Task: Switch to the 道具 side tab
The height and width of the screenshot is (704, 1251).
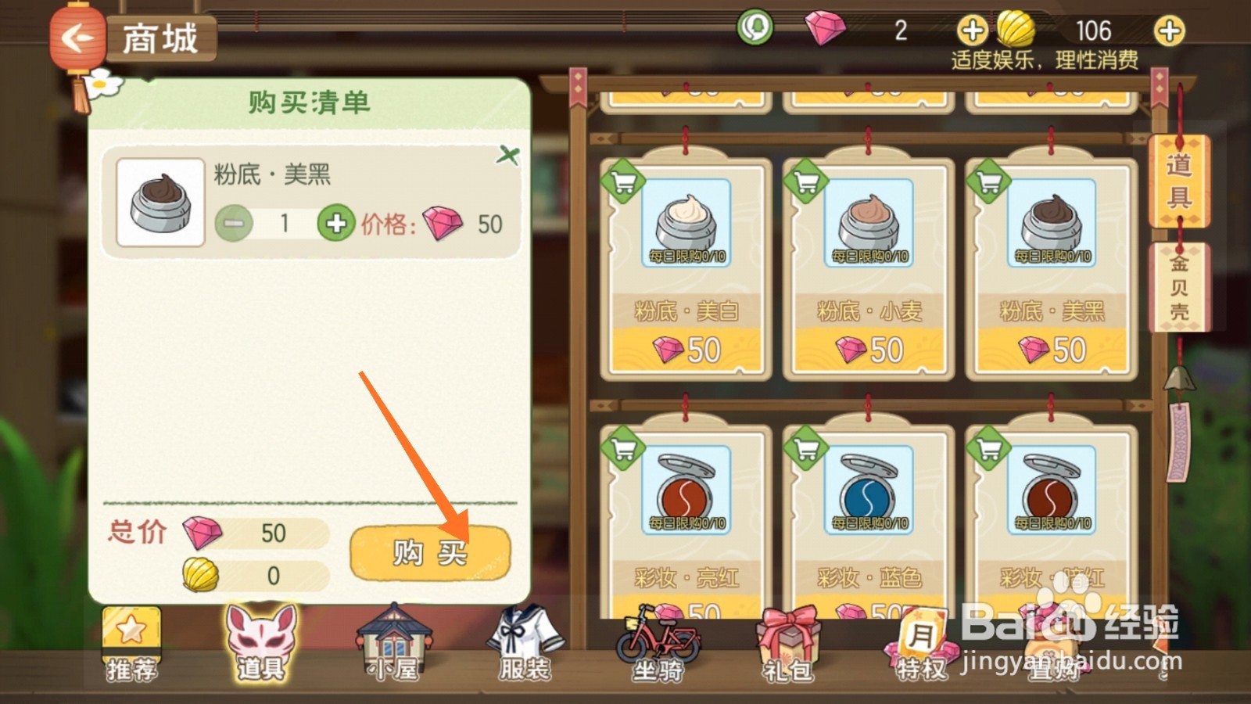Action: [1179, 181]
